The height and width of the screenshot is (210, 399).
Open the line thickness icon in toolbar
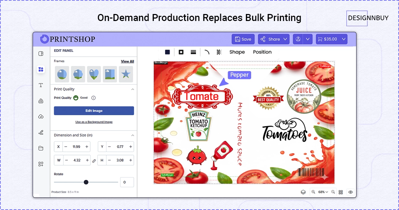click(194, 52)
